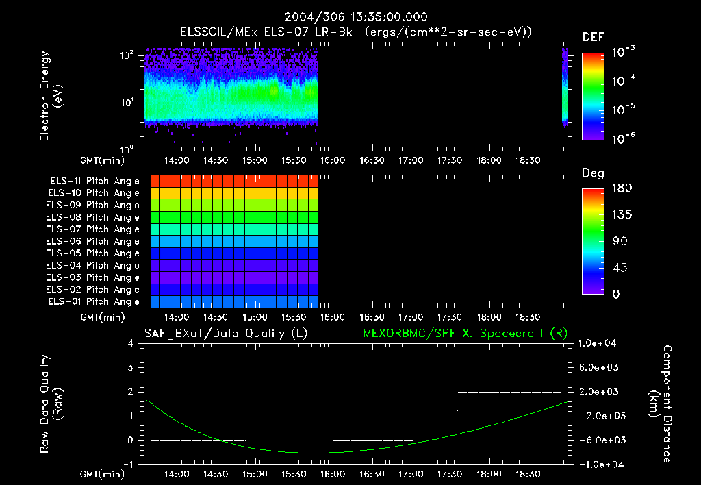Select the 10^-6 value on DEF scale
The height and width of the screenshot is (485, 701).
623,138
